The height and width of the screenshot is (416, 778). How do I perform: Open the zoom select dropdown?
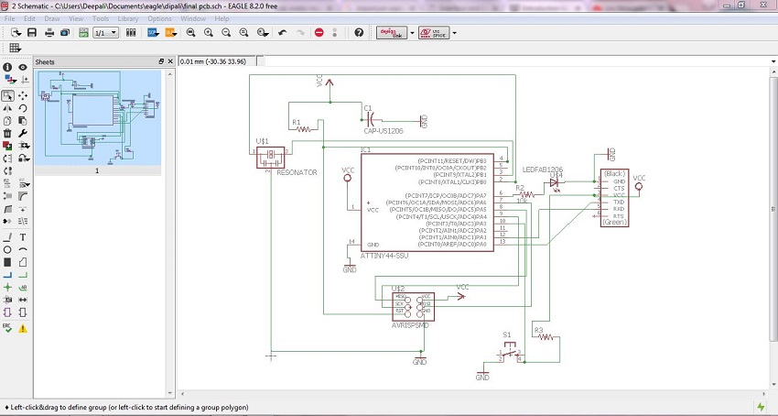click(263, 32)
